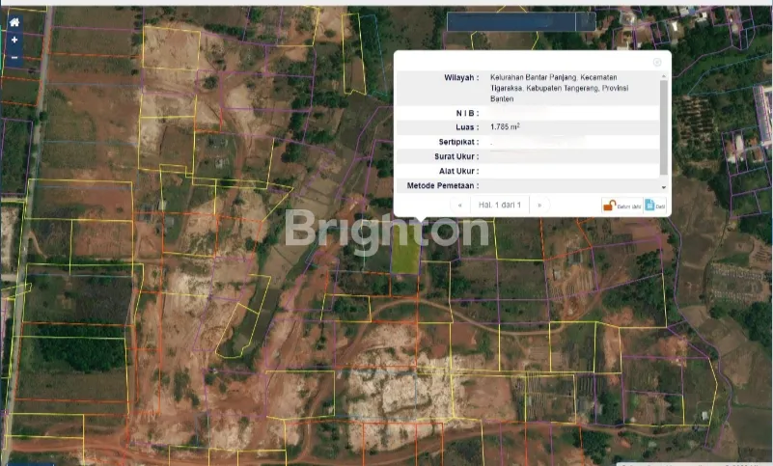
Task: Click the button at search bar's right end
Action: [586, 21]
